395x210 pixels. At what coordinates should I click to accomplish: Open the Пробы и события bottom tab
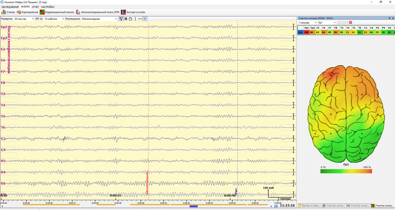click(309, 206)
